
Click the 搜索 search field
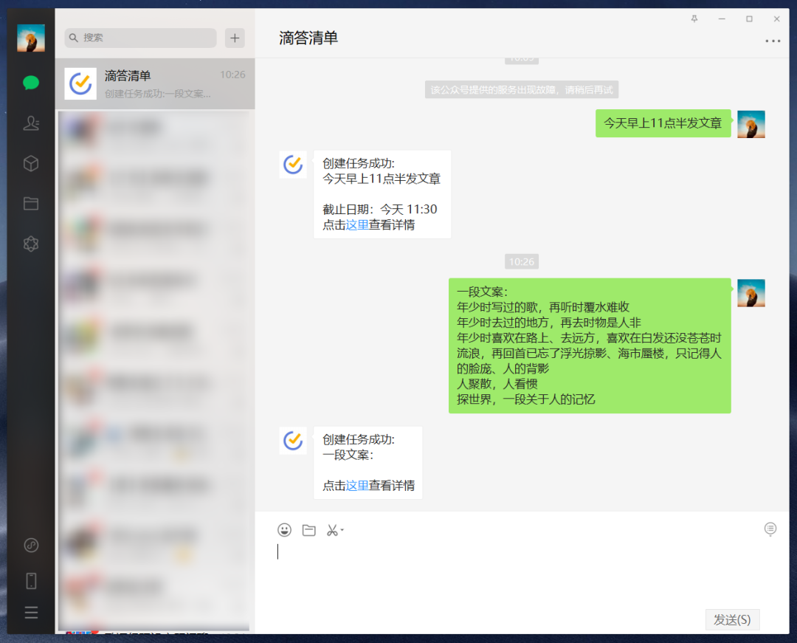click(139, 38)
